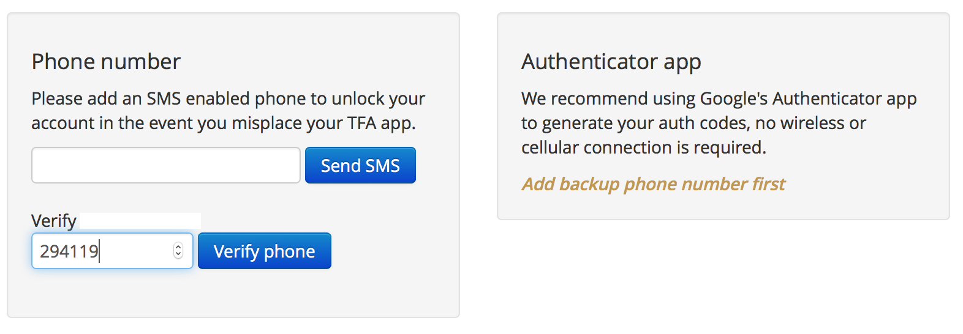The height and width of the screenshot is (334, 963).
Task: Open the 'Add backup phone number first' link
Action: click(x=653, y=184)
